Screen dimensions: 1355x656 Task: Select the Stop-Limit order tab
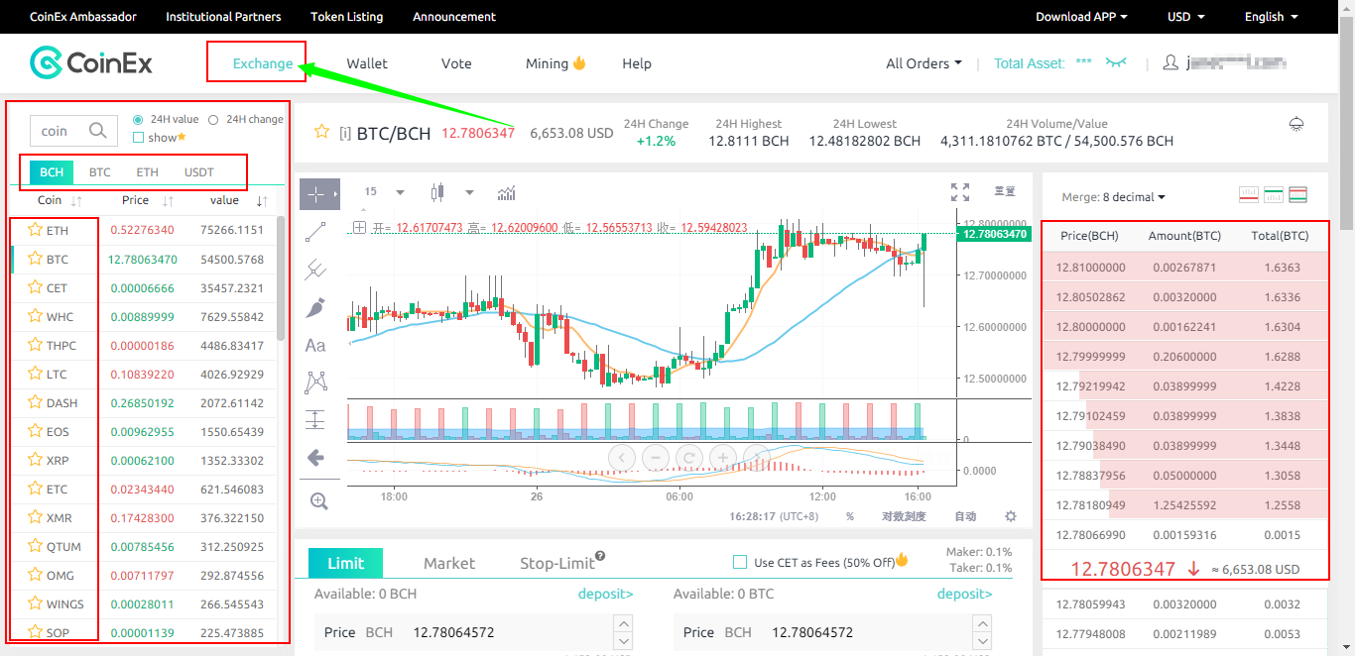(x=557, y=563)
